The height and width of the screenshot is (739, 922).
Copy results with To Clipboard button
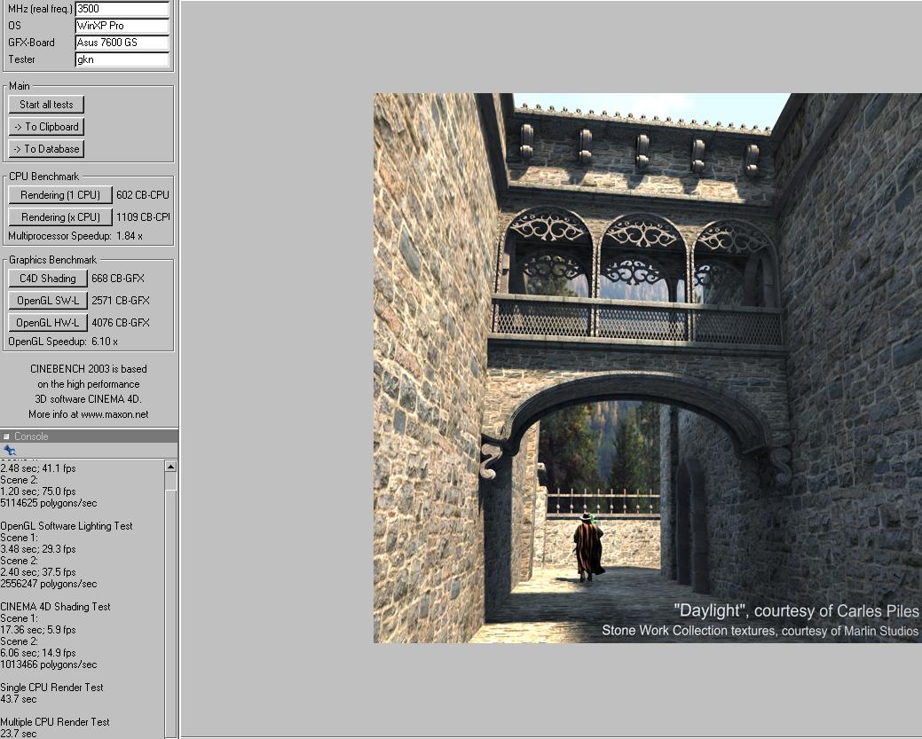coord(46,127)
